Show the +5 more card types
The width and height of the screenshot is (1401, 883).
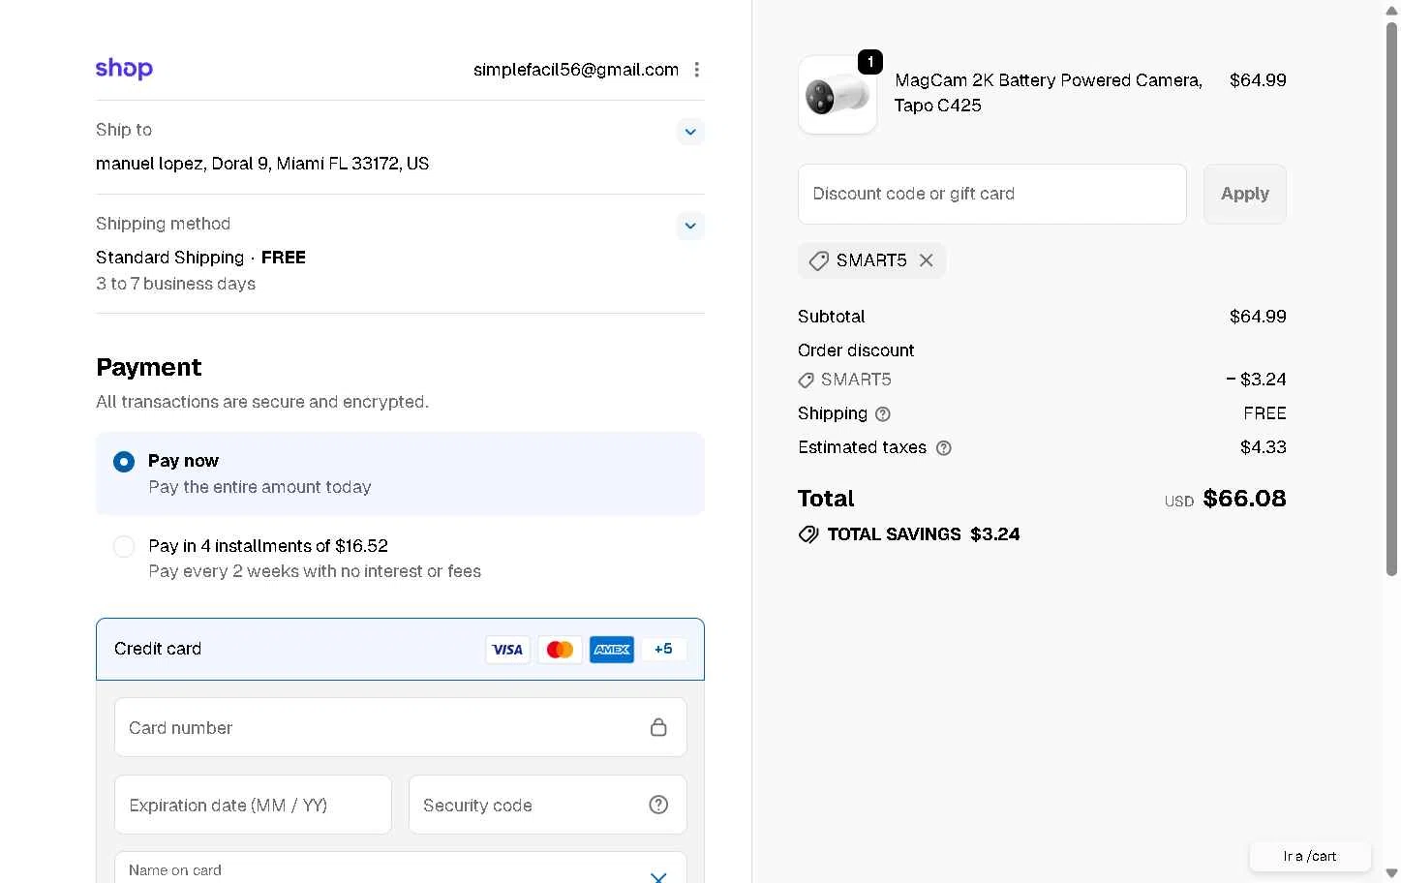[x=663, y=649]
